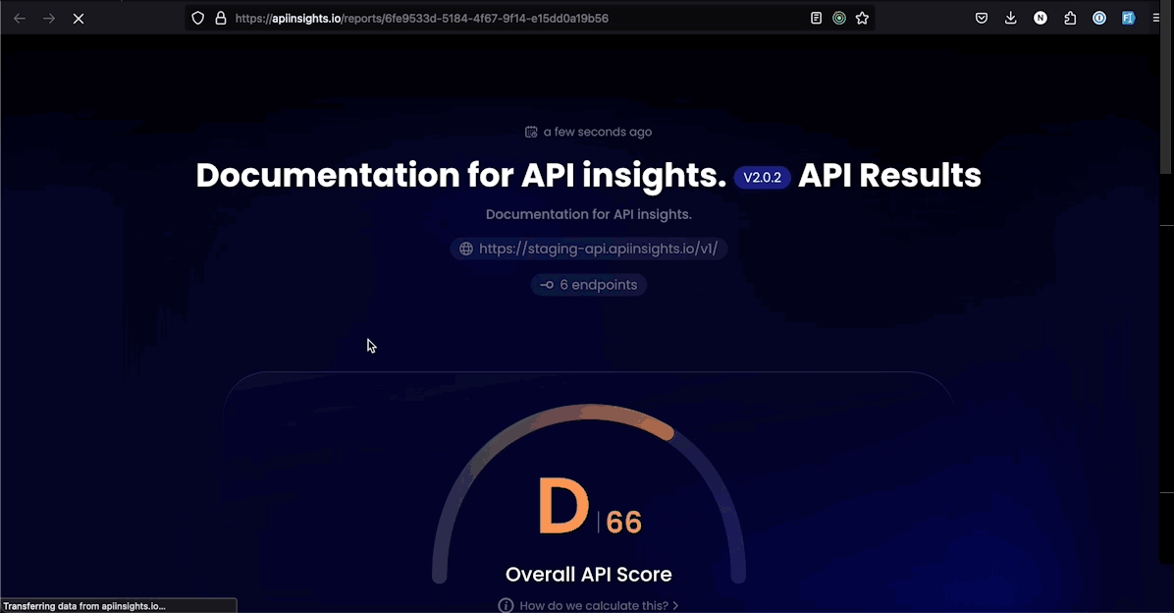
Task: Click the 'Overall API Score' label
Action: coord(589,574)
